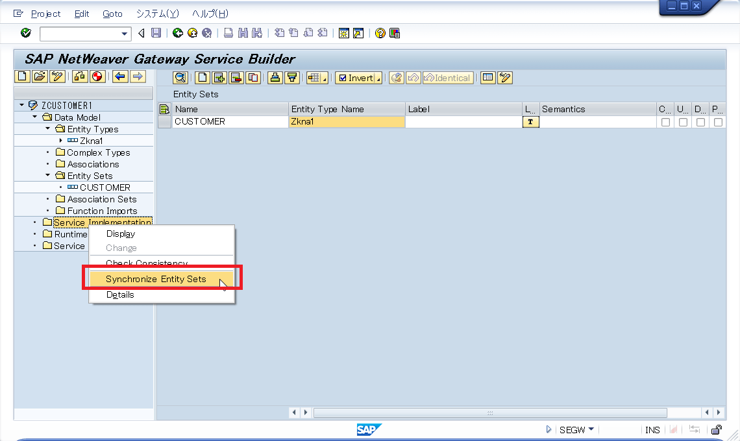
Task: Click the Find binoculars icon
Action: [x=243, y=33]
